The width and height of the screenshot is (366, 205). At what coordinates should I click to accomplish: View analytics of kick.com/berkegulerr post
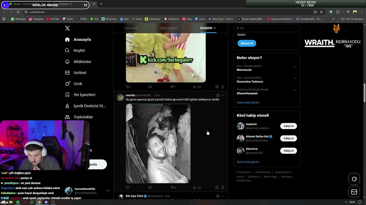(x=194, y=87)
